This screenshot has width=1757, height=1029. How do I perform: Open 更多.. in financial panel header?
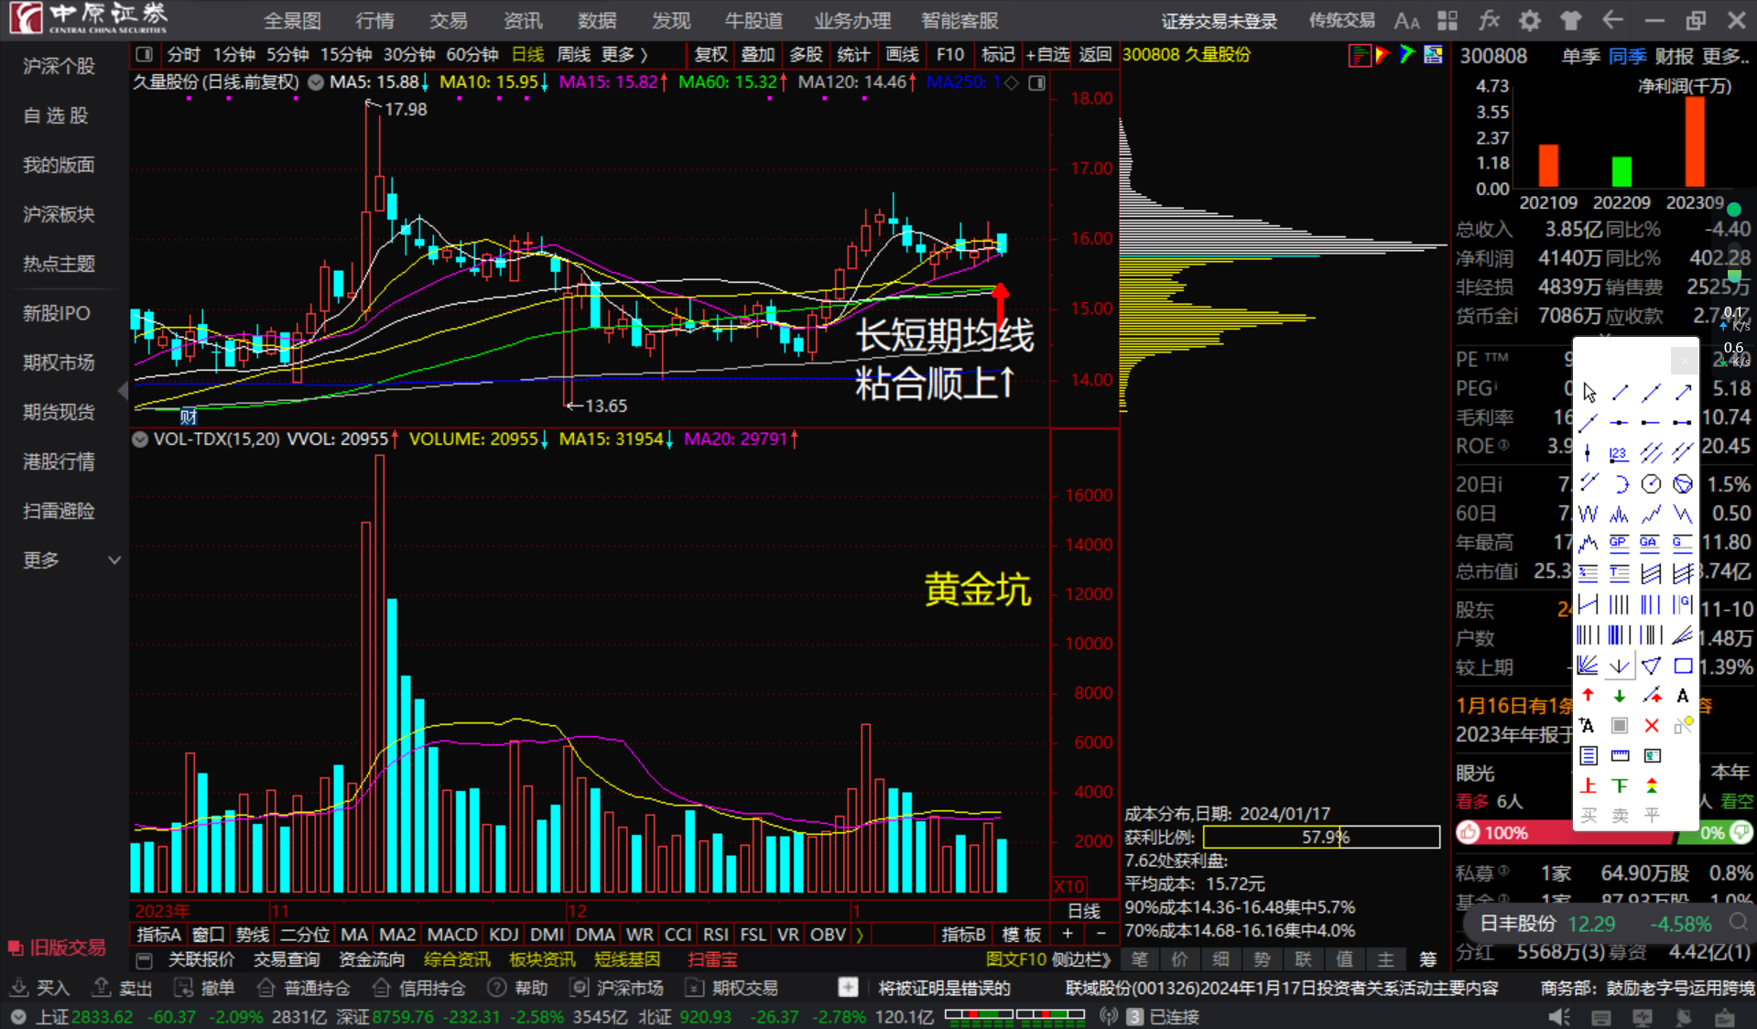[1726, 56]
